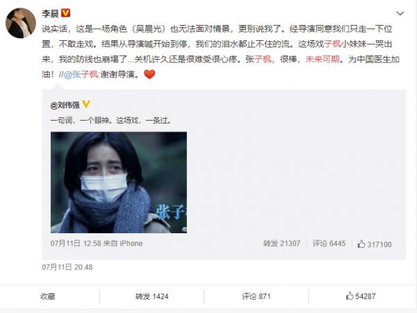The image size is (417, 313).
Task: Like the original post with 317100 likes
Action: click(375, 244)
